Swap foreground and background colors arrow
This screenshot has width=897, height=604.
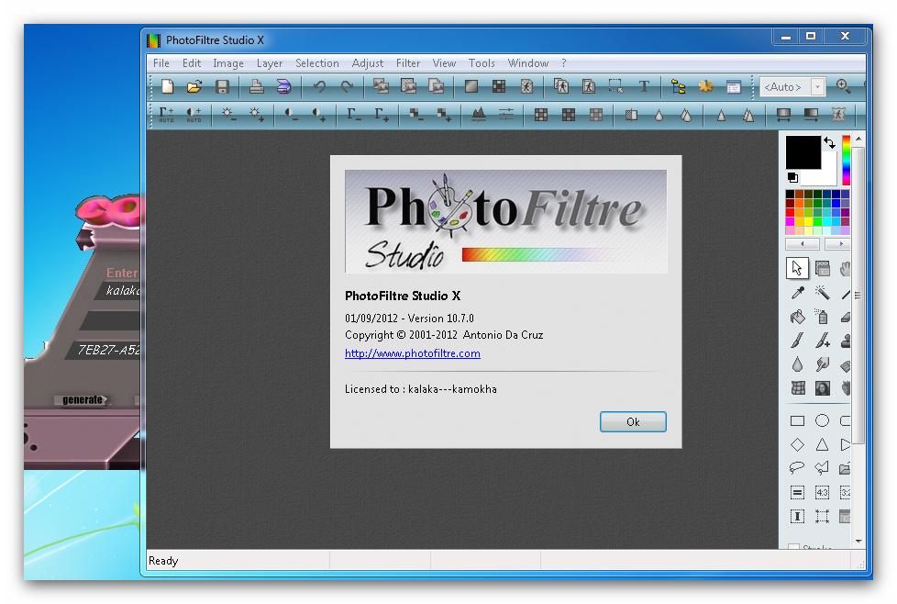coord(829,142)
